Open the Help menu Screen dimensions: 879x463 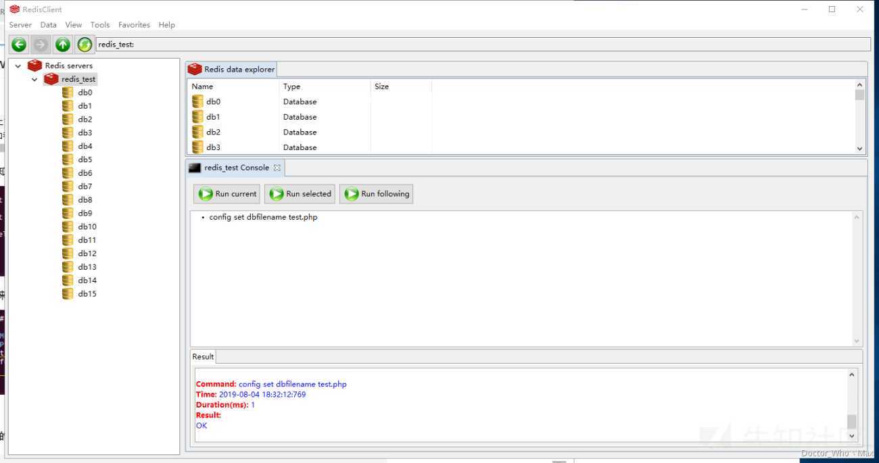point(167,25)
